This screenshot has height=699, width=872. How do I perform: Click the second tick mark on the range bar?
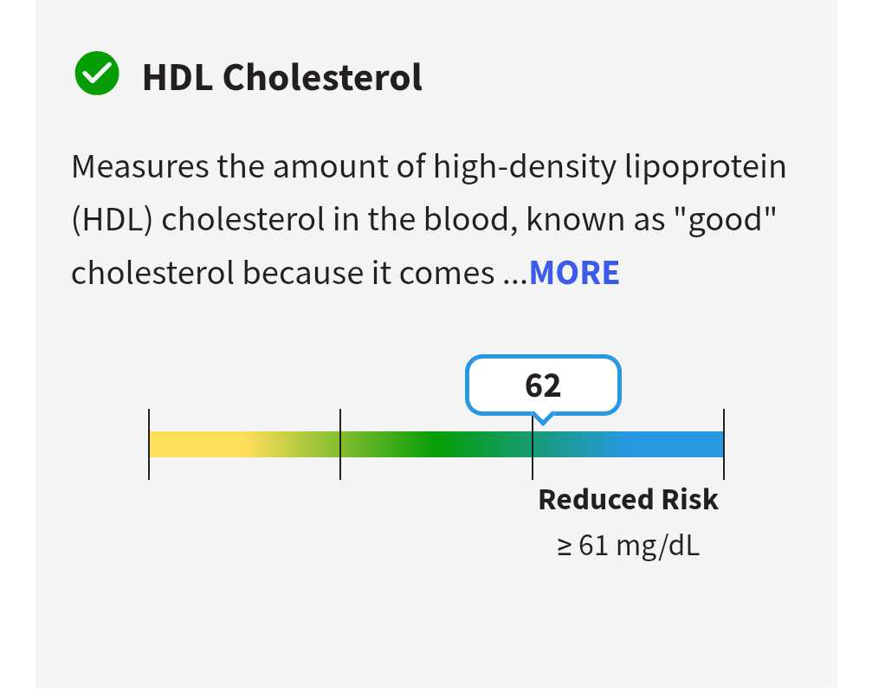(x=340, y=444)
